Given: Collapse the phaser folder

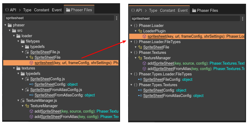Looking at the screenshot, I should 5,25.
